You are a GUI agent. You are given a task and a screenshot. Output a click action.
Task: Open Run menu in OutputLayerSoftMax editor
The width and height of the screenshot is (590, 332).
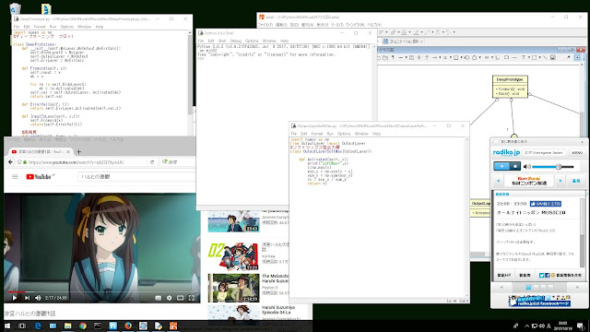pyautogui.click(x=330, y=134)
